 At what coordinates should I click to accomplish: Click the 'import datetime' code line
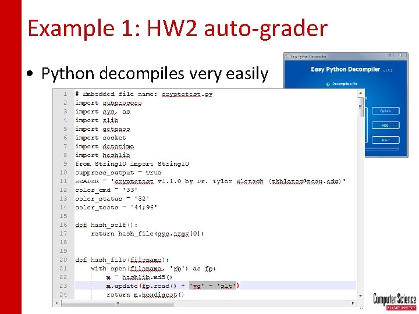(x=105, y=147)
